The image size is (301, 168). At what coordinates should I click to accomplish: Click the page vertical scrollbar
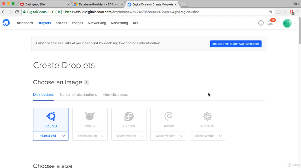(300, 31)
